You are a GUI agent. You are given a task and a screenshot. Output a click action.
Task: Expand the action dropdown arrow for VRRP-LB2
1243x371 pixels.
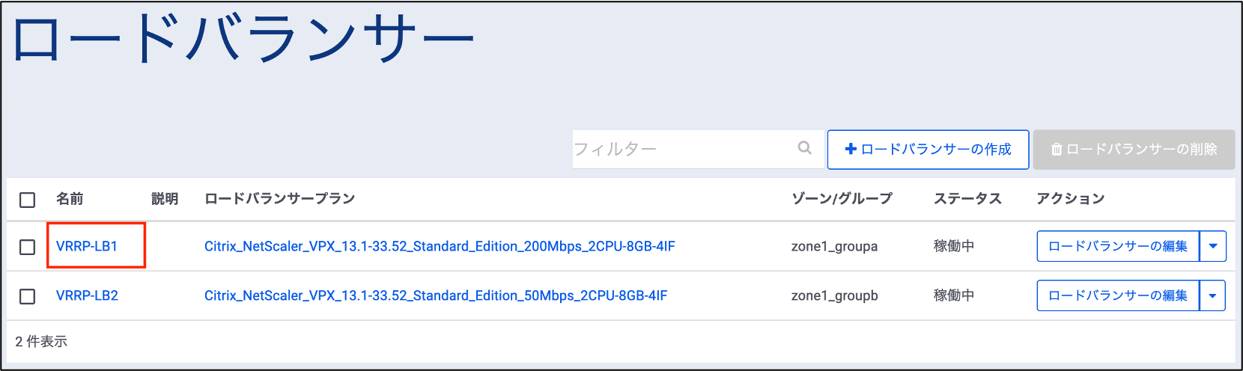tap(1213, 295)
